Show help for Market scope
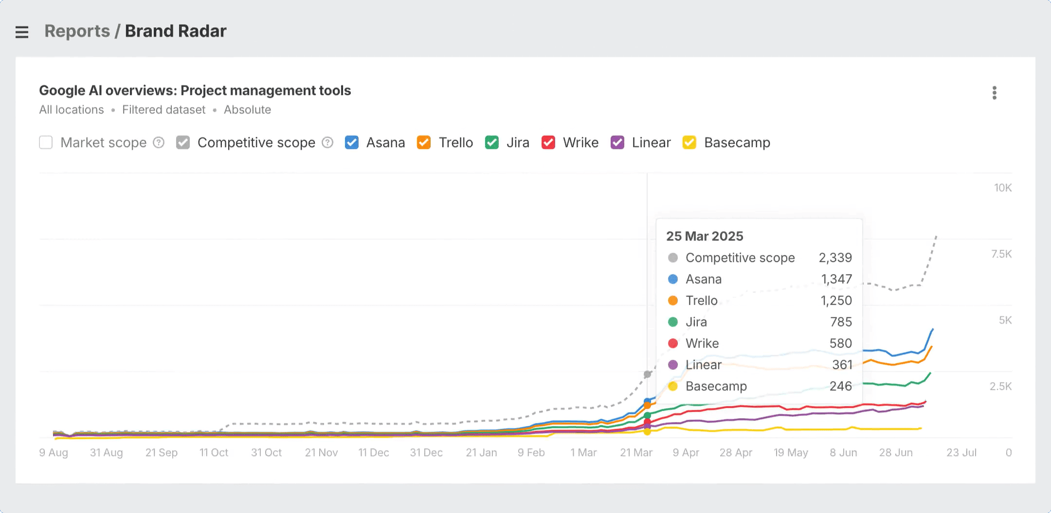 (x=159, y=143)
